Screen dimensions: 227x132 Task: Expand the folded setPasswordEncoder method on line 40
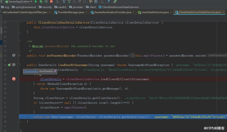19,56
